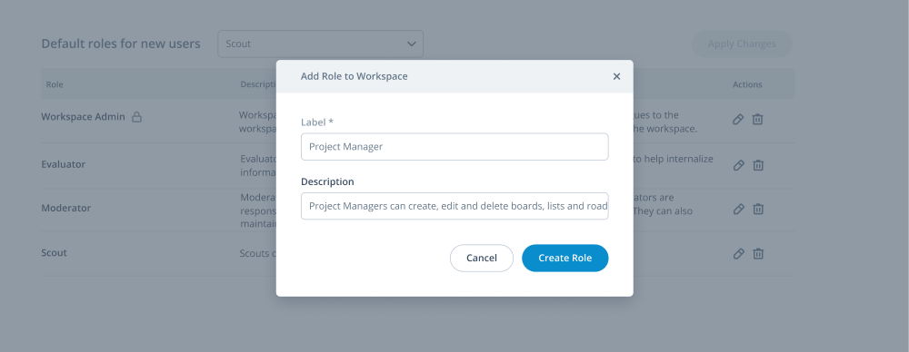Open the default roles Scout dropdown

321,44
